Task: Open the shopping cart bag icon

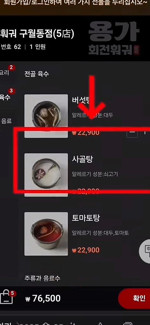Action: pos(6,297)
